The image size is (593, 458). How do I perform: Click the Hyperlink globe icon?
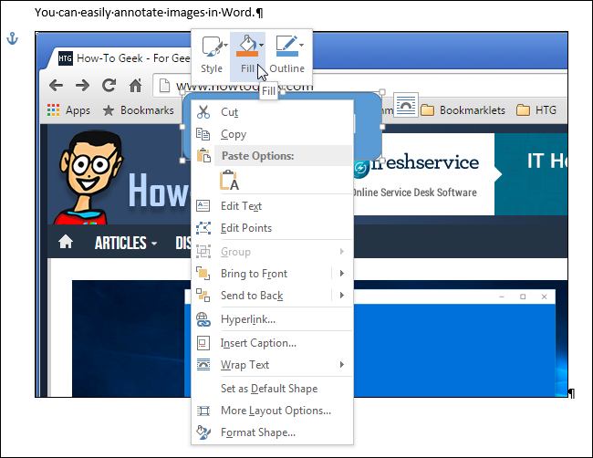203,319
